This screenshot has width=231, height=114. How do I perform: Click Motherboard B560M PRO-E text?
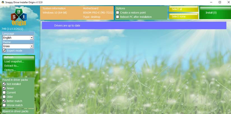98,13
